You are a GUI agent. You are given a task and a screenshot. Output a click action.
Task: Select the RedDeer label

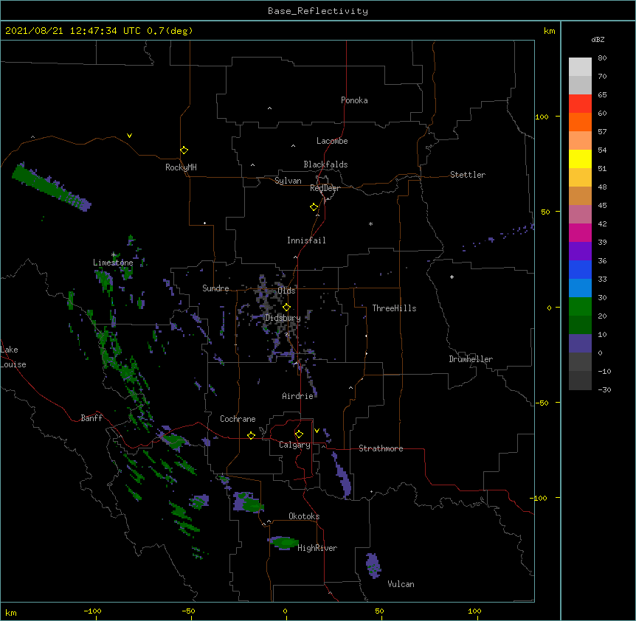coord(325,188)
